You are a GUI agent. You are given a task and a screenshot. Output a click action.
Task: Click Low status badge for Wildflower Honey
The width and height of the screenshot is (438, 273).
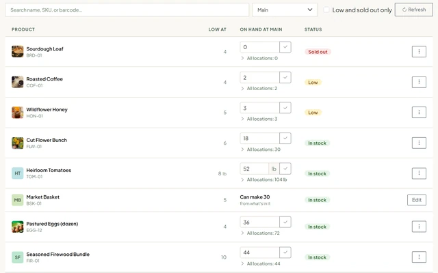pos(313,113)
